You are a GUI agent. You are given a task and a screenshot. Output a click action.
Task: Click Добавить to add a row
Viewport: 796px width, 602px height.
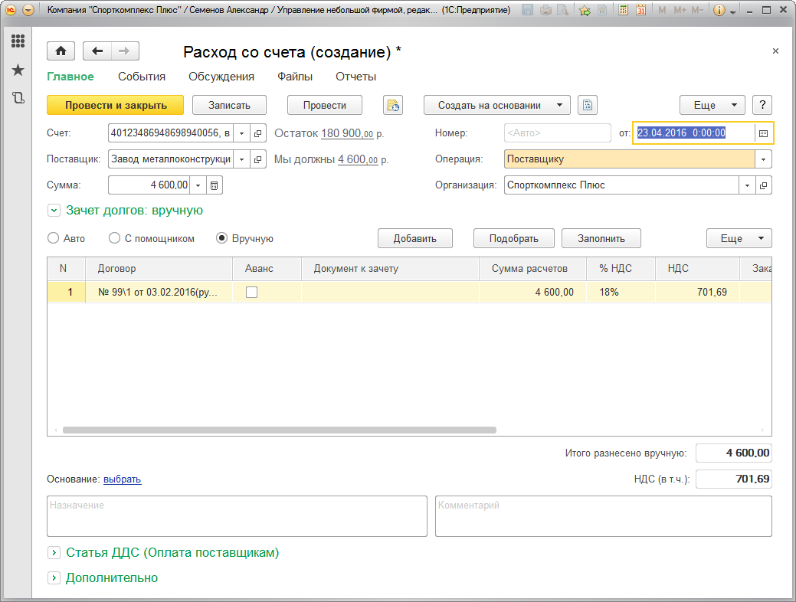tap(414, 238)
